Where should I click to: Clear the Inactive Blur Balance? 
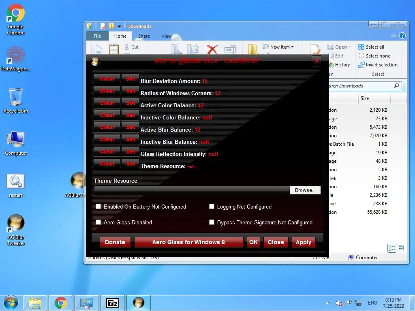[x=107, y=139]
